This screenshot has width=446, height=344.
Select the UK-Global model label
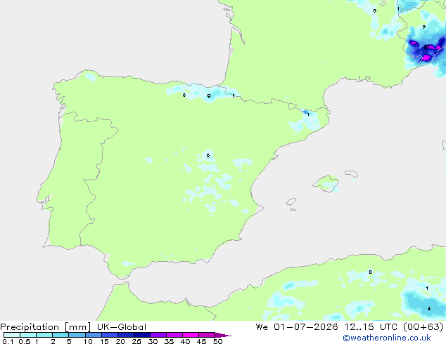(122, 327)
